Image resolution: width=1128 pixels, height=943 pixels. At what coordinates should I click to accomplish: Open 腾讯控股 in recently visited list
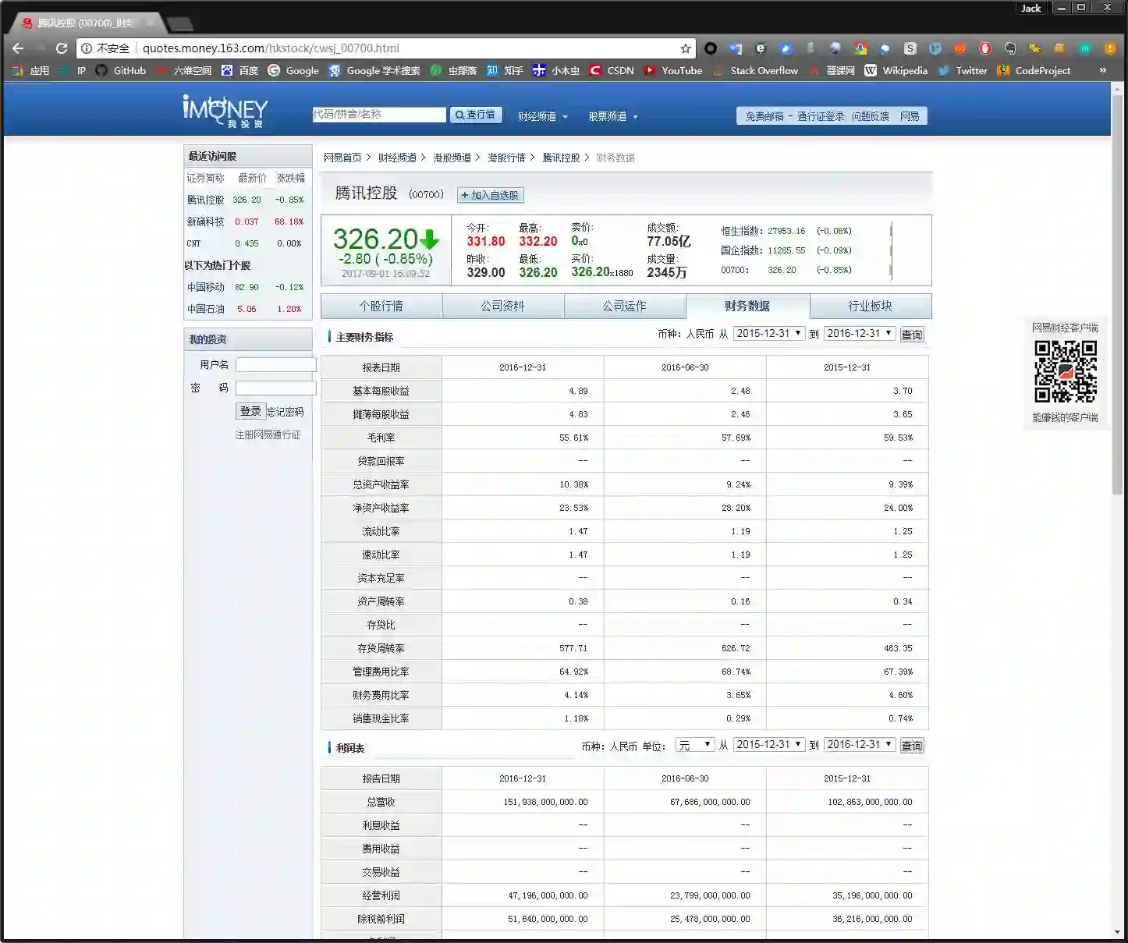click(x=205, y=200)
